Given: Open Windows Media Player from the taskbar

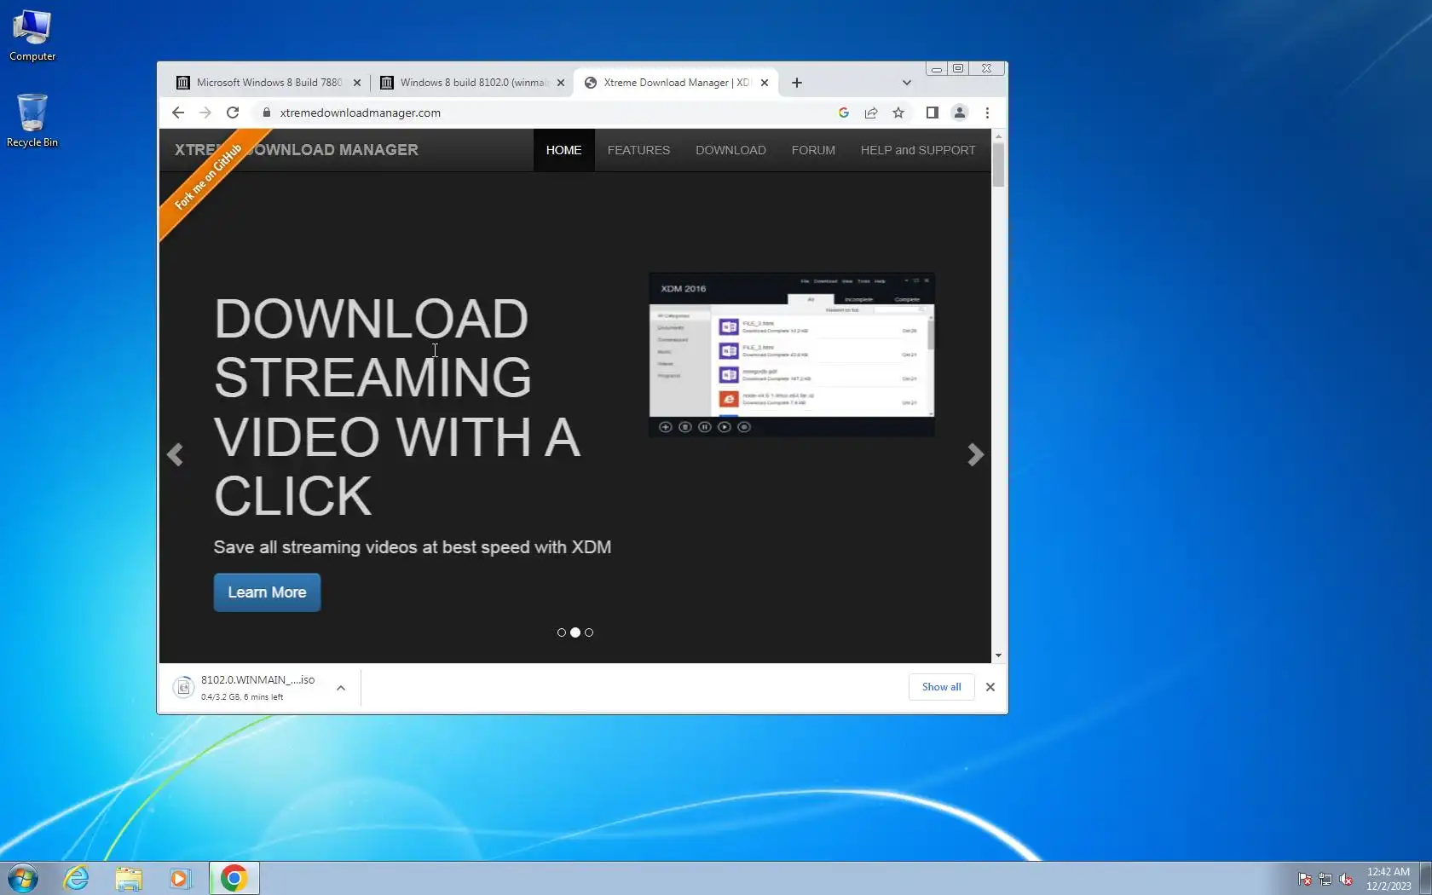Looking at the screenshot, I should coord(180,878).
